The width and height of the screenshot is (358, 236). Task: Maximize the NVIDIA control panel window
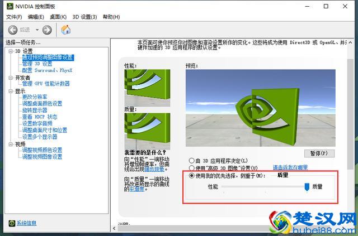point(326,6)
